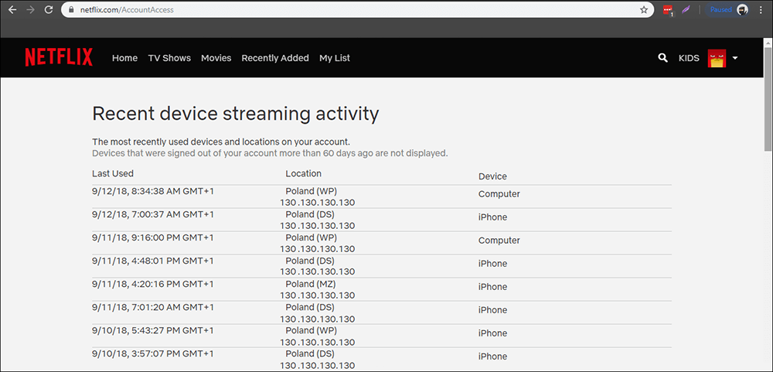Screen dimensions: 773x372
Task: Click the 'Location' column header
Action: coord(303,173)
